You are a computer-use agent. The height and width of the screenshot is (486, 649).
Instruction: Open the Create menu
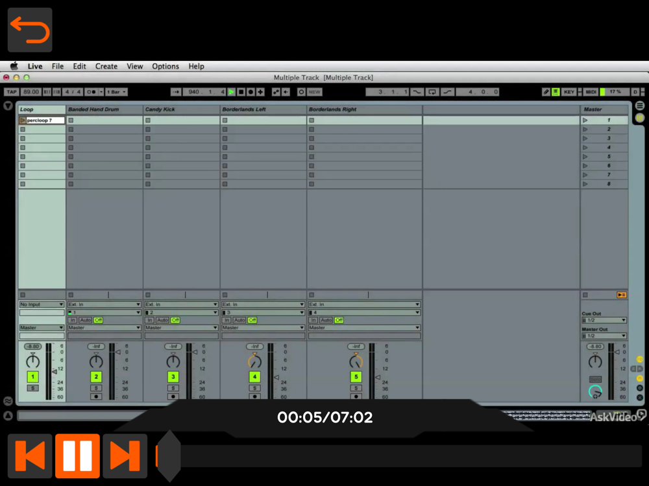(106, 66)
